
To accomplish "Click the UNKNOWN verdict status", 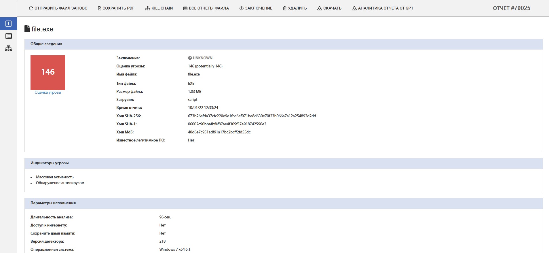I will (x=200, y=58).
